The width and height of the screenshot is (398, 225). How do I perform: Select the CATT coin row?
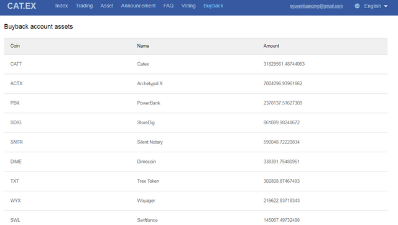coord(196,64)
